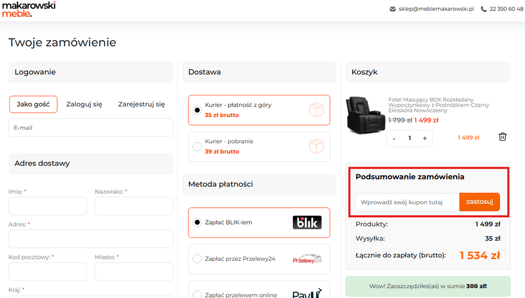Click the Przelewy24 logo
This screenshot has height=298, width=525.
pos(307,259)
